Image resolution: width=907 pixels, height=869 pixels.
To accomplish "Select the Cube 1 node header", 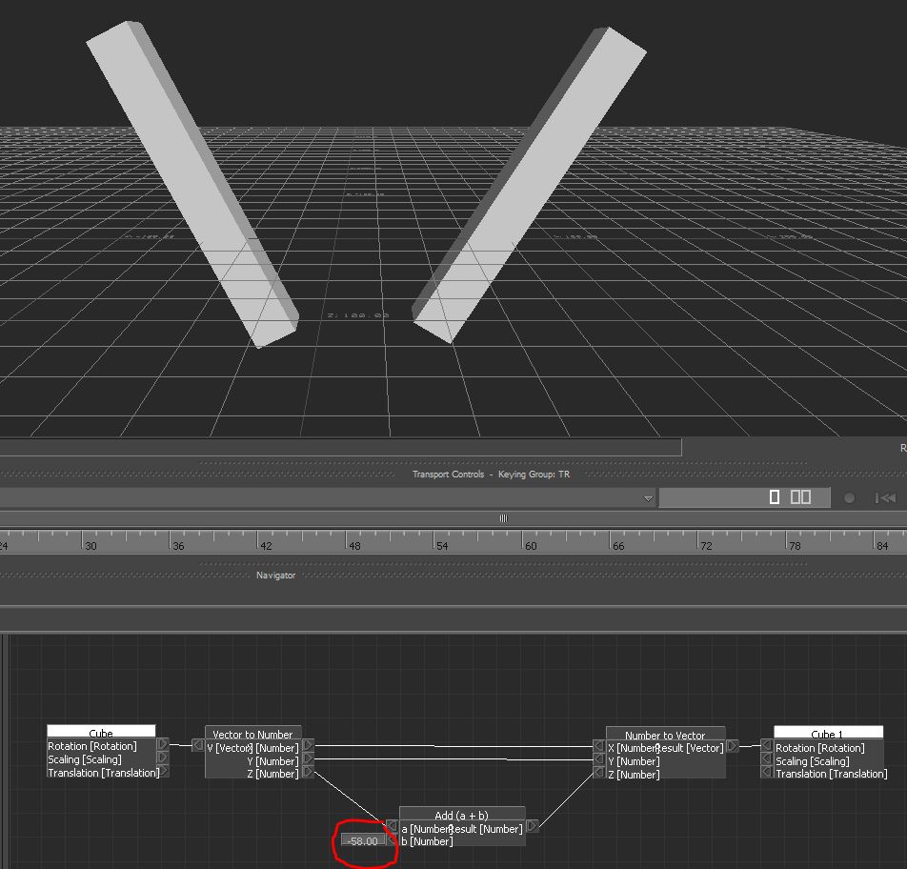I will coord(828,734).
